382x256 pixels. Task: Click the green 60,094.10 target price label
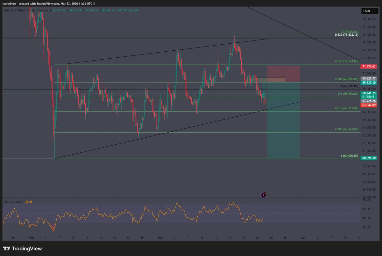click(369, 157)
